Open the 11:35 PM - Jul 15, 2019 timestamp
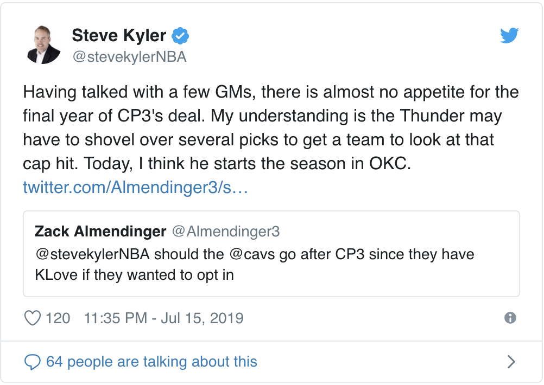The height and width of the screenshot is (385, 544). pos(163,318)
